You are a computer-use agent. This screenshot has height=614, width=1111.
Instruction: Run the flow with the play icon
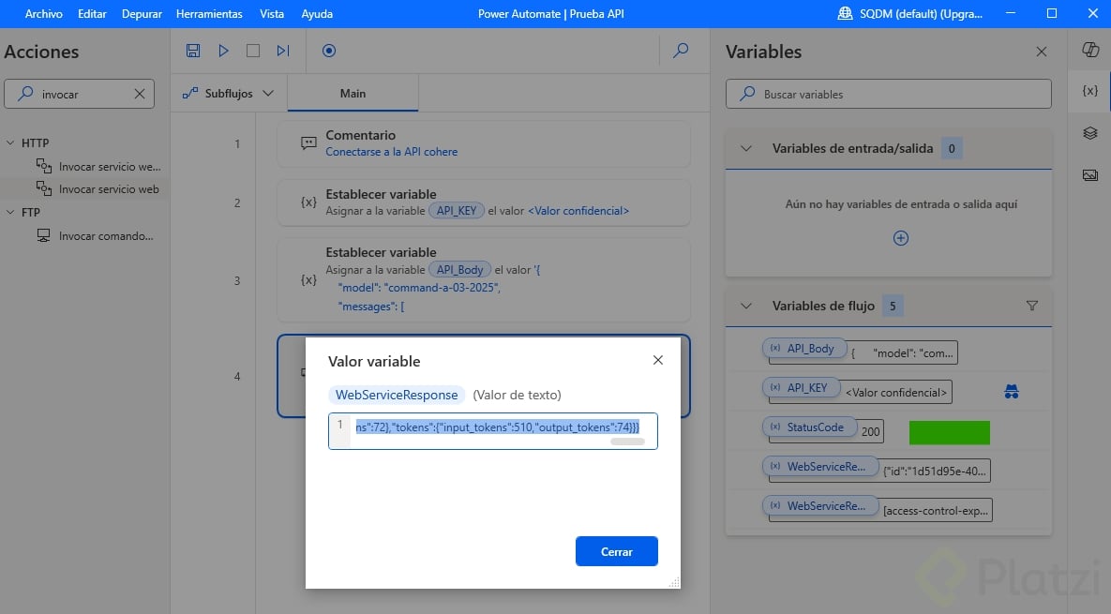[223, 51]
